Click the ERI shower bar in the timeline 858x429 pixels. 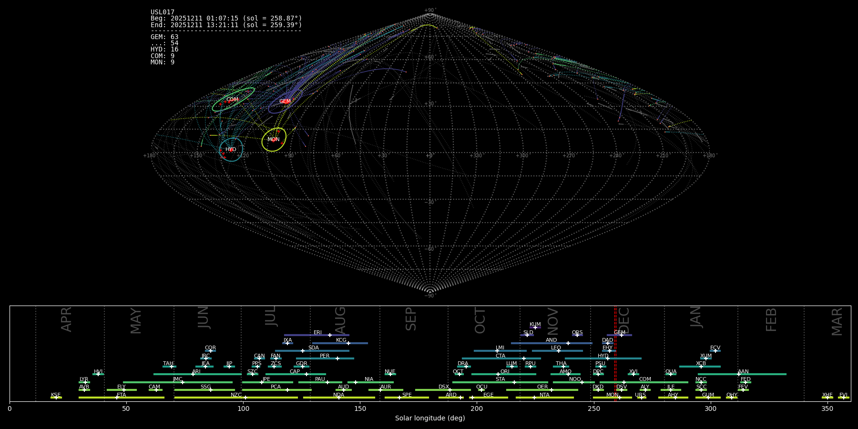pos(317,335)
